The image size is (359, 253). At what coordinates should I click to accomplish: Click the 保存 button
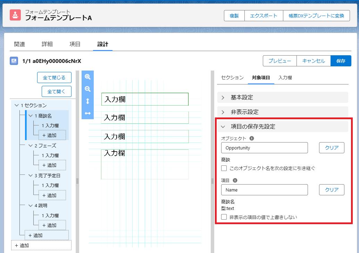(x=341, y=61)
